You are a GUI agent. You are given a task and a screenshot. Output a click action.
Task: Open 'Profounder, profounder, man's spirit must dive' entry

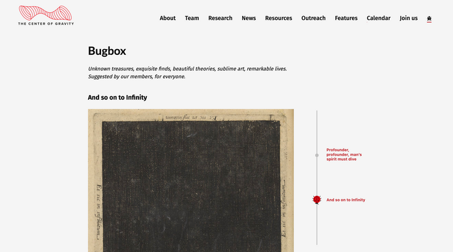click(x=344, y=154)
